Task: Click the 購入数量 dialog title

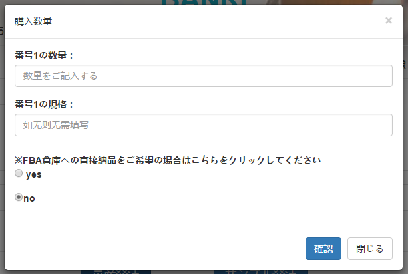Action: tap(33, 21)
